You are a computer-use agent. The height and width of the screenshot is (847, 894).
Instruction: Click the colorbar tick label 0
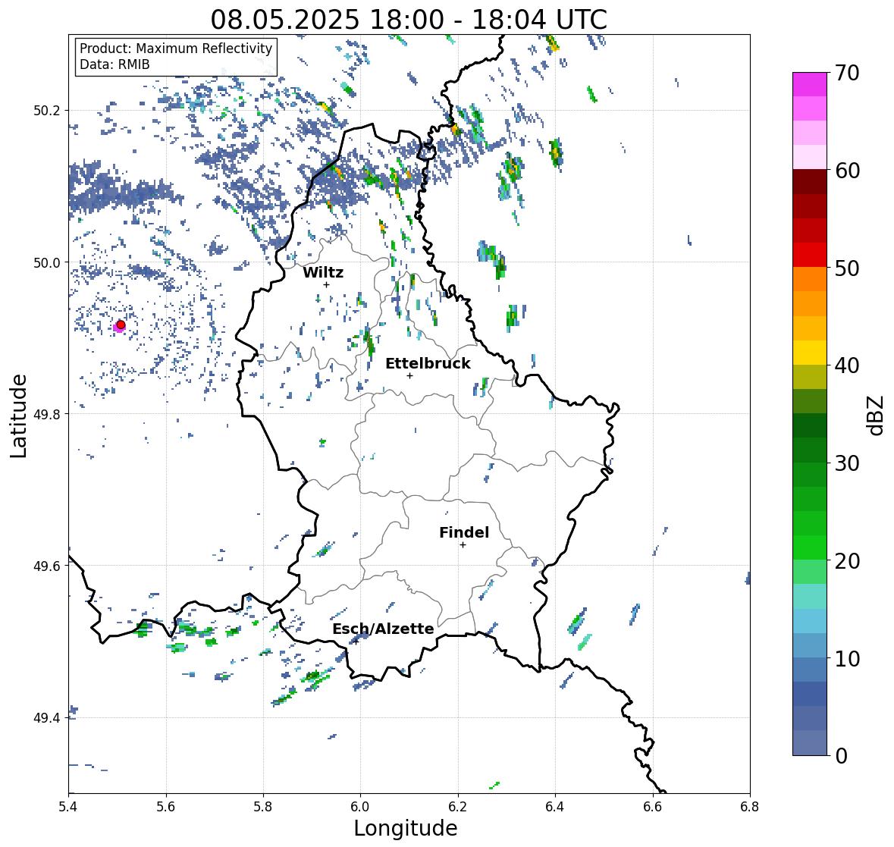[x=841, y=756]
